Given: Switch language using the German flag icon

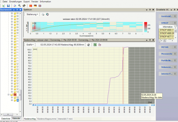Looking at the screenshot, I should (35, 6).
